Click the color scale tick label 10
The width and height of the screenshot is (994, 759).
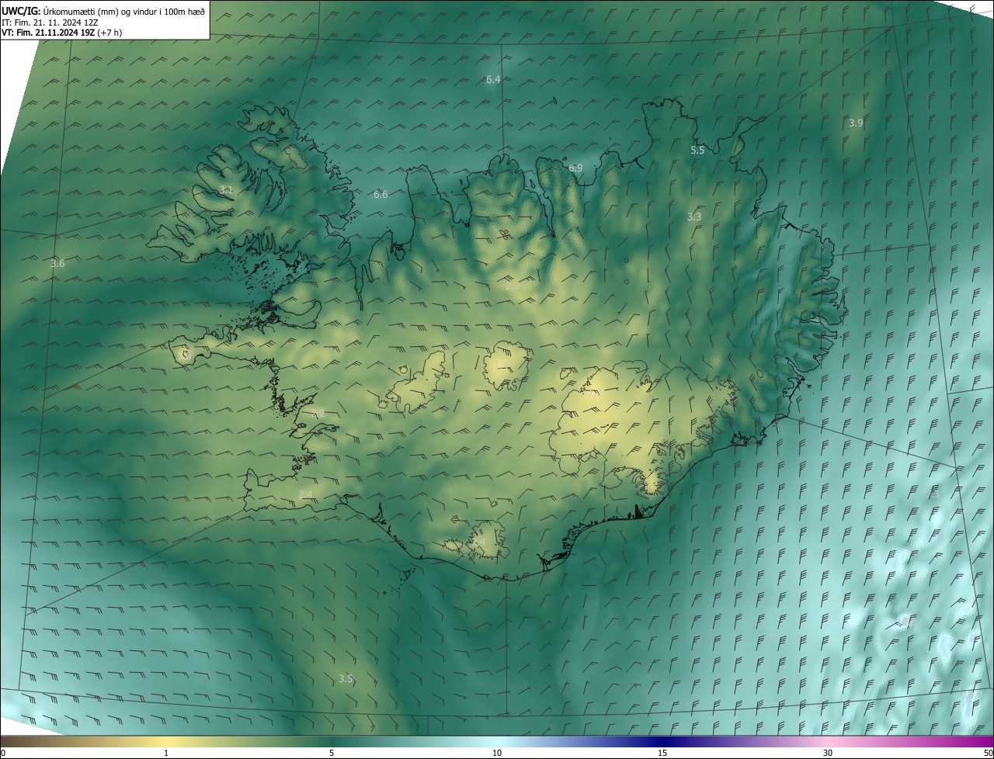coord(497,753)
